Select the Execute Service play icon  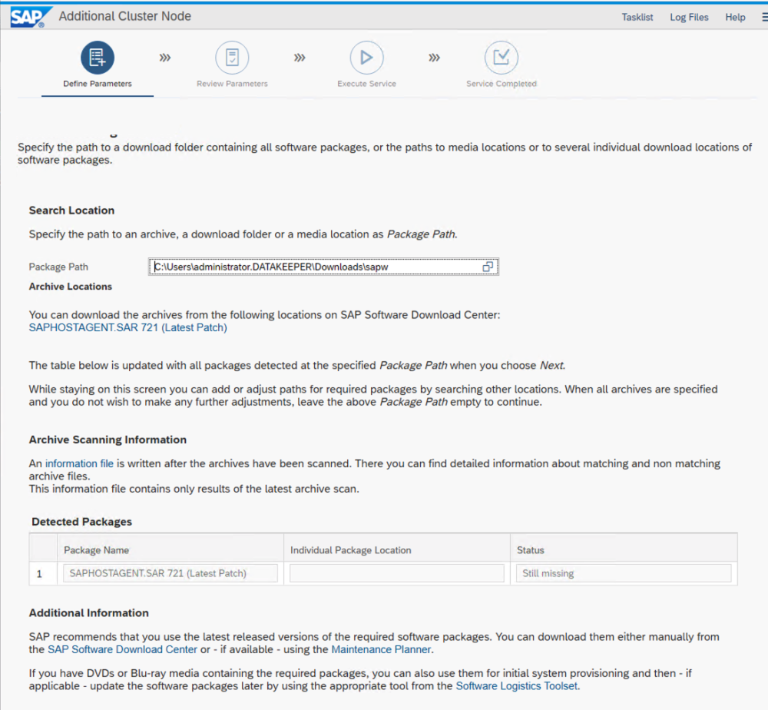[x=366, y=58]
